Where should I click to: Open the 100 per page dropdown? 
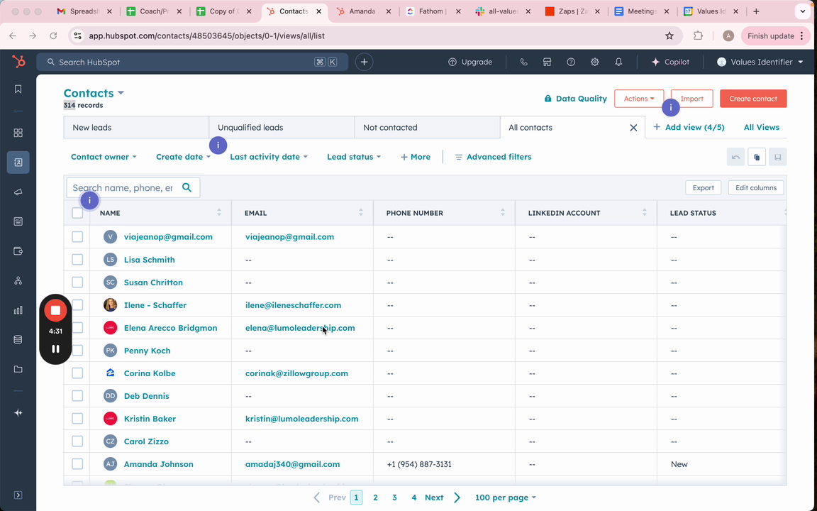click(x=505, y=498)
